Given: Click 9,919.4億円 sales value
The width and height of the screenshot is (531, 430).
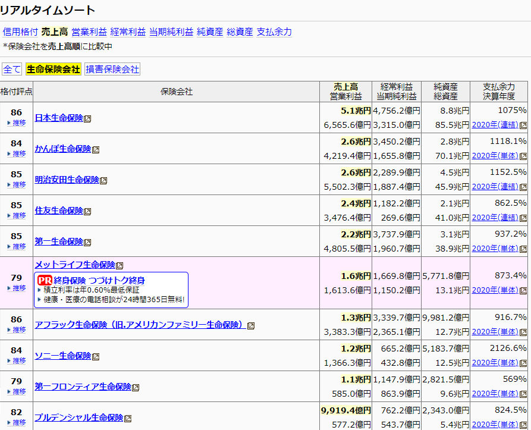Looking at the screenshot, I should [x=345, y=410].
